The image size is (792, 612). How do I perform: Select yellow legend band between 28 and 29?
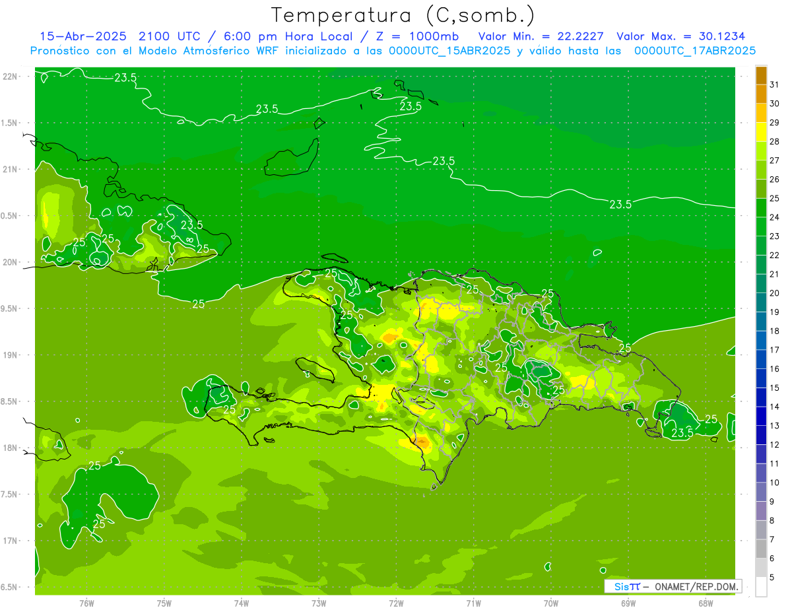761,131
